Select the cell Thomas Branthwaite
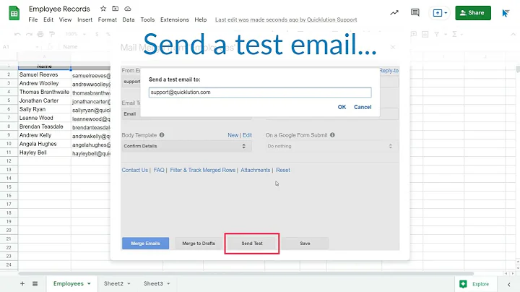 click(x=45, y=92)
